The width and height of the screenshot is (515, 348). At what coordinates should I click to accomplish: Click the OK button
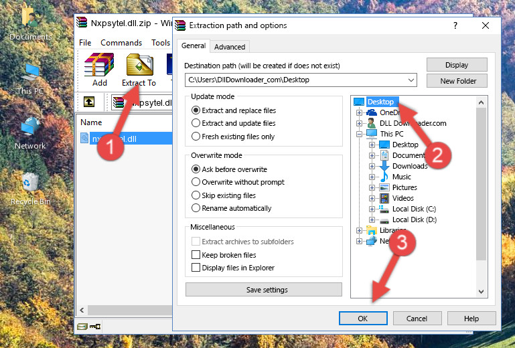pos(363,319)
